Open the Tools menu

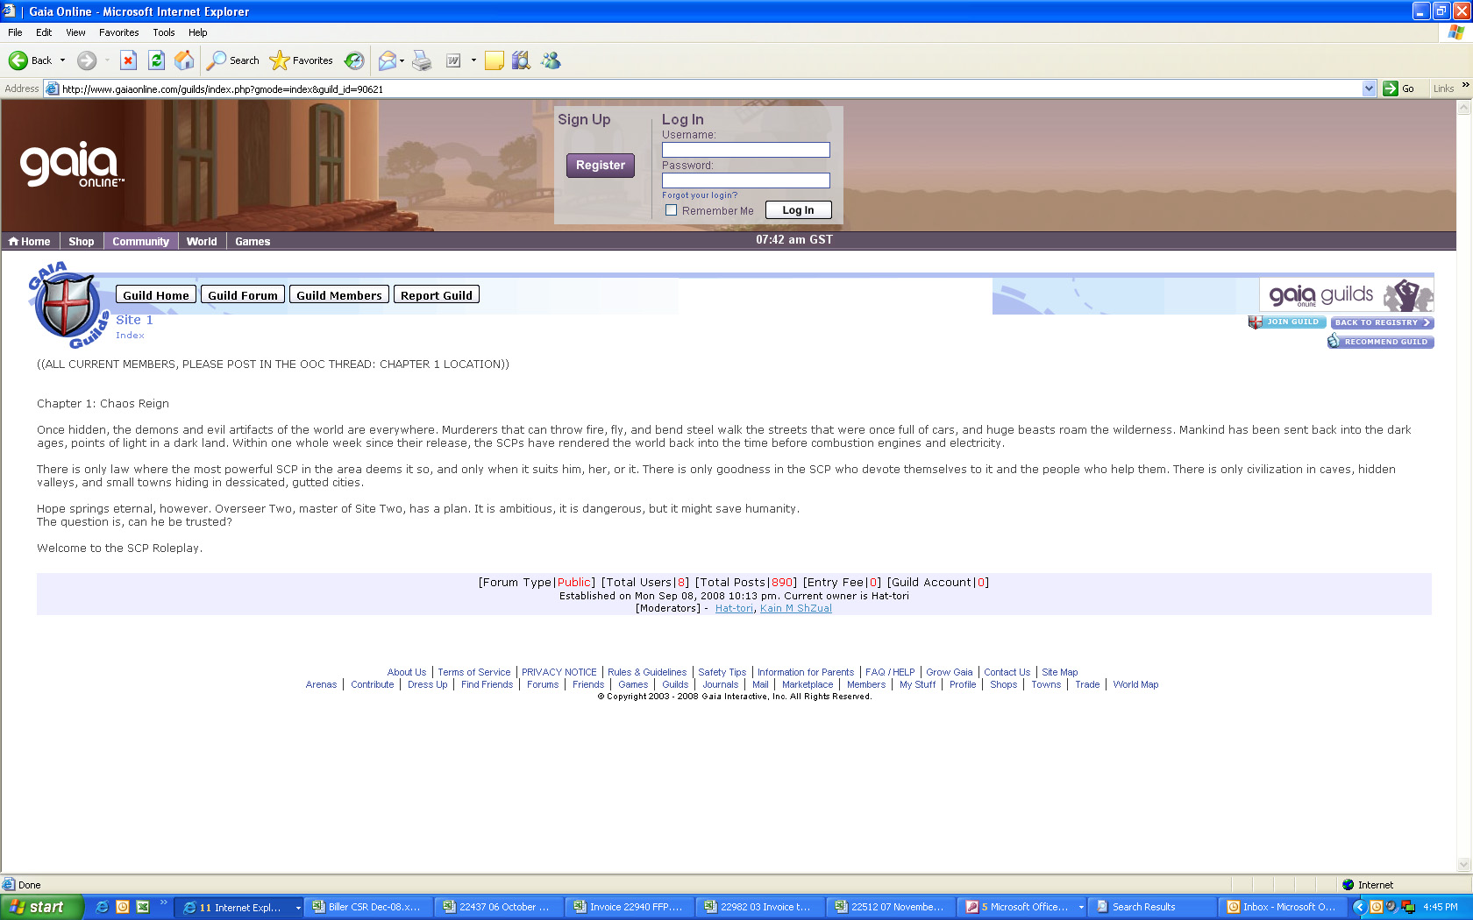pos(163,32)
